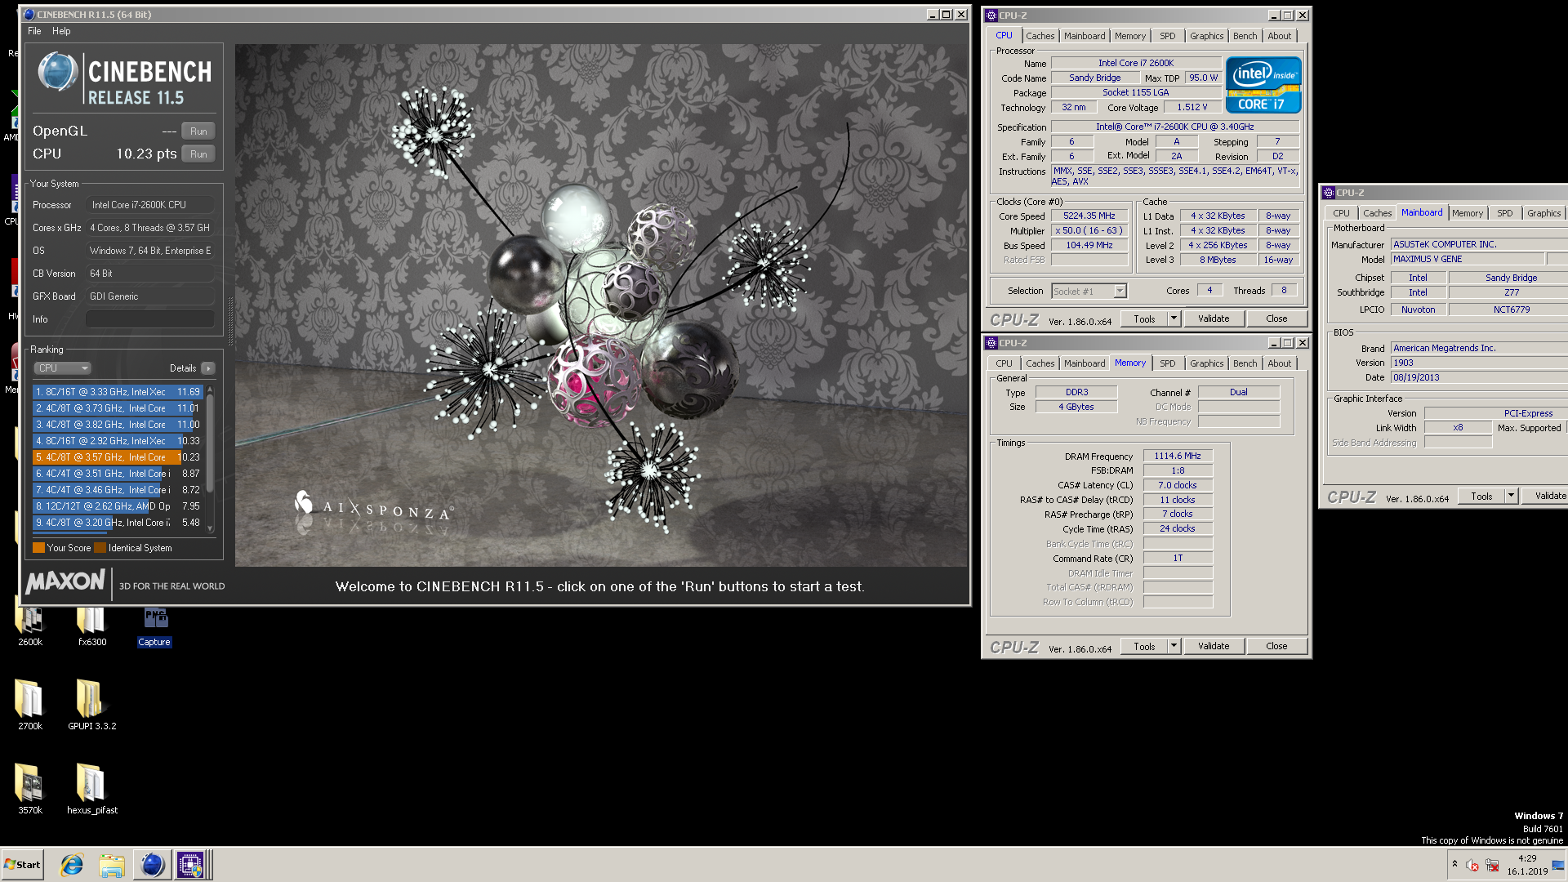Click the Info text field in Your System
This screenshot has height=882, width=1568.
point(150,319)
